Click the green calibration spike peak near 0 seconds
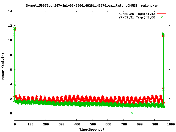This screenshot has width=176, height=132. click(15, 29)
